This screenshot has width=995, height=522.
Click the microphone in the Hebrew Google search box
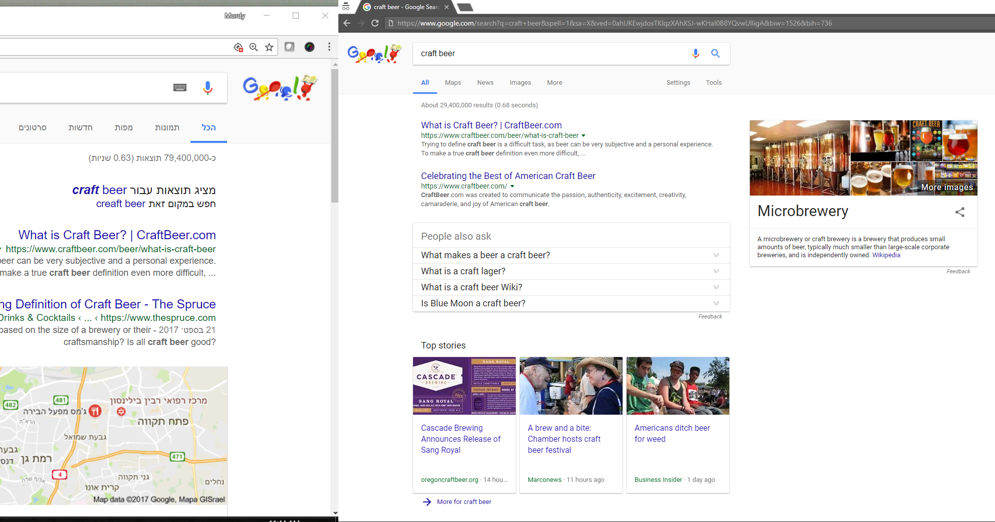pos(208,88)
